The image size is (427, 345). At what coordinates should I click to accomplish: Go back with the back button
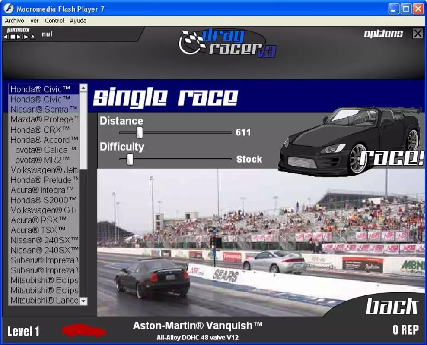coord(392,306)
